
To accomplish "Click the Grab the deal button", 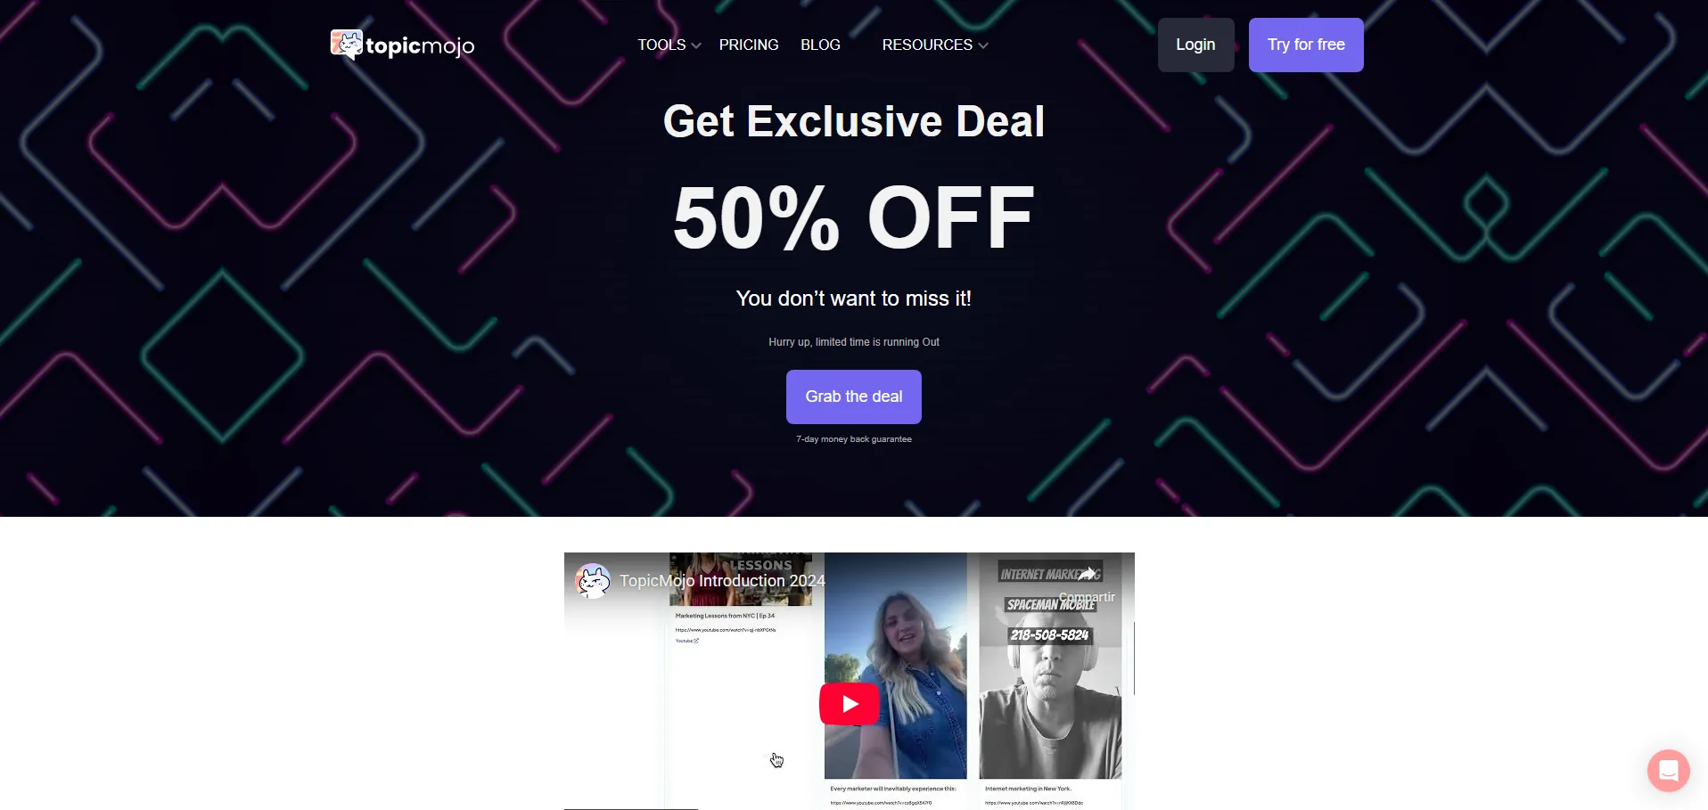I will click(x=853, y=397).
